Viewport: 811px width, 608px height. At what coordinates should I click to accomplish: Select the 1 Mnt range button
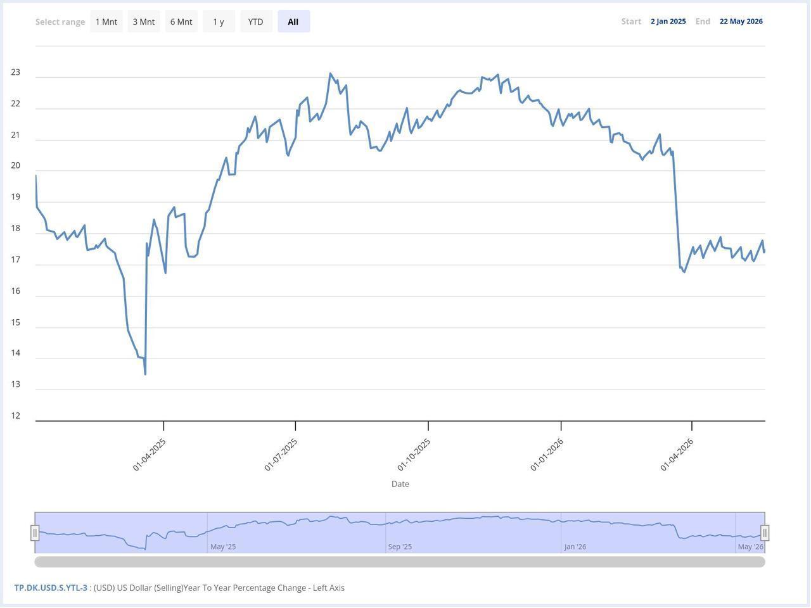(106, 22)
